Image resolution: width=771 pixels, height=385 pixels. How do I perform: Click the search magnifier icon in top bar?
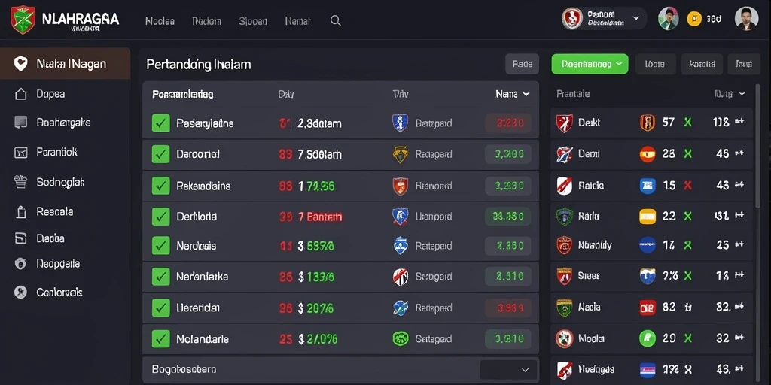336,20
